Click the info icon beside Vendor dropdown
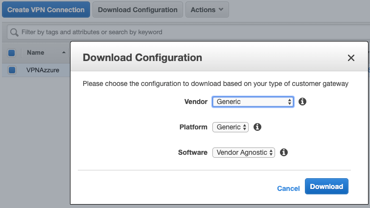The height and width of the screenshot is (208, 370). tap(302, 102)
